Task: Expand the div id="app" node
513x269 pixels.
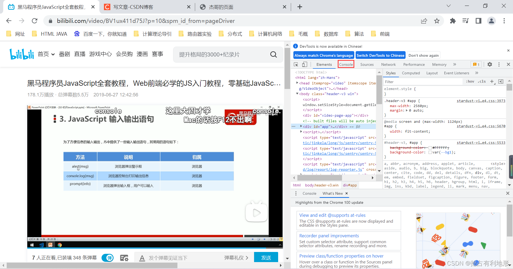Action: tap(301, 127)
